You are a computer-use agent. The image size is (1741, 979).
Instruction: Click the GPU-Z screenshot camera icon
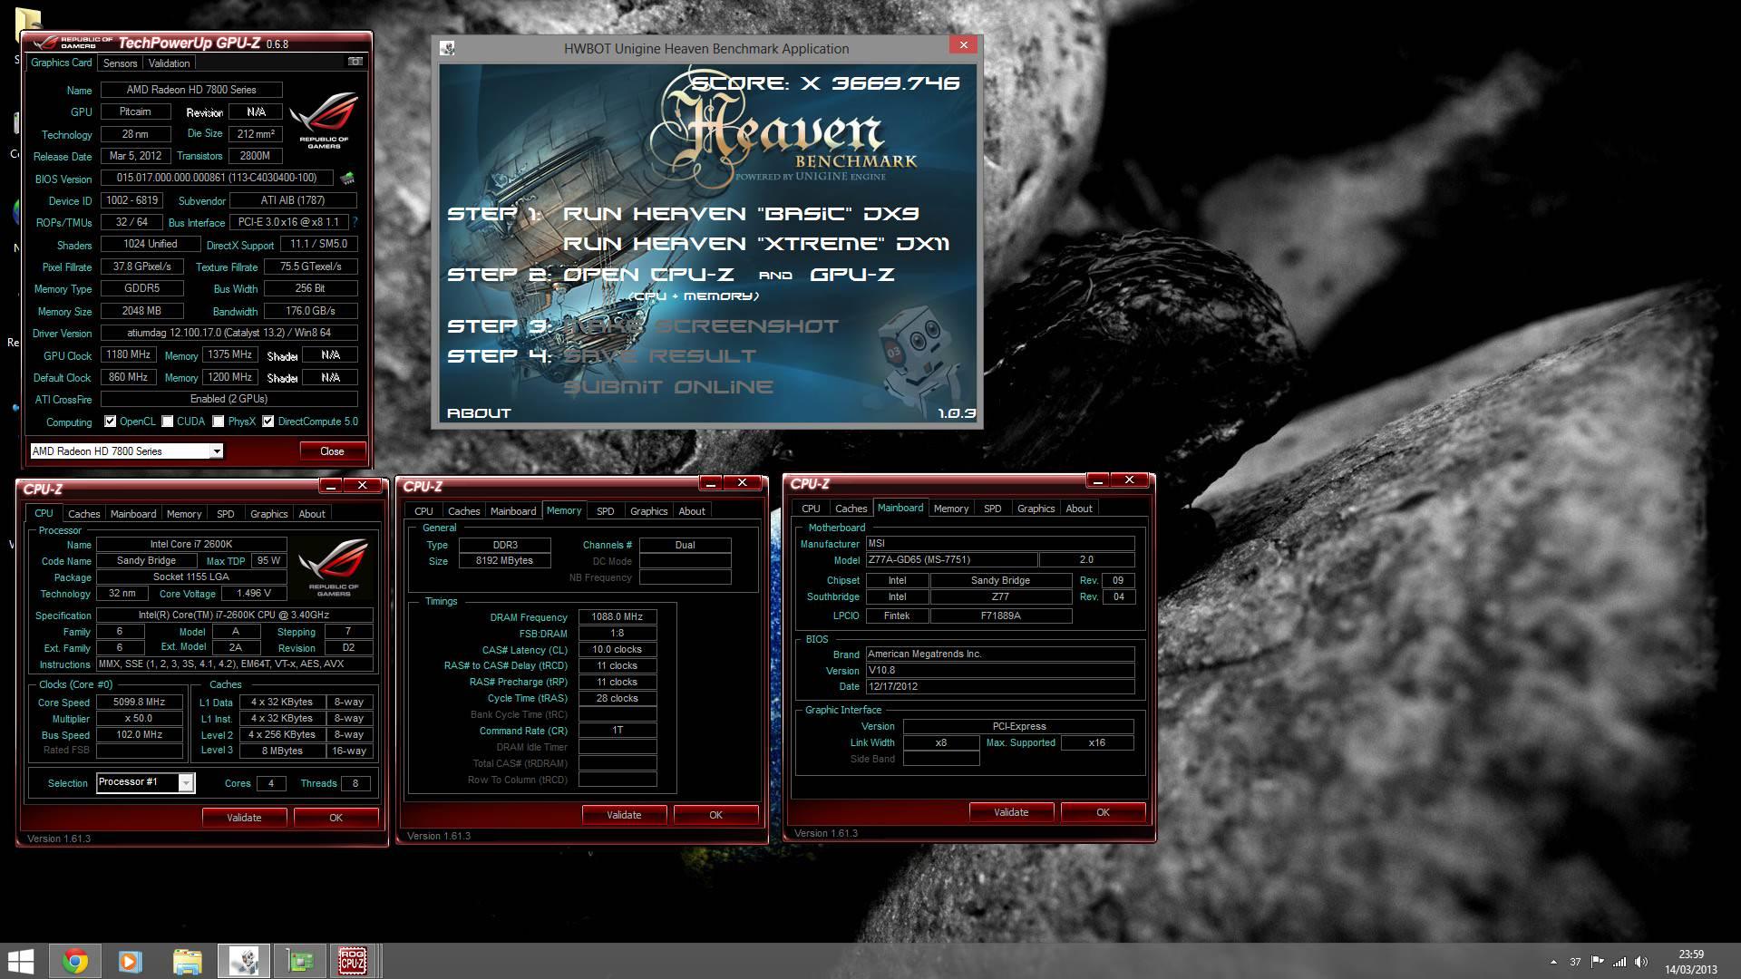355,62
